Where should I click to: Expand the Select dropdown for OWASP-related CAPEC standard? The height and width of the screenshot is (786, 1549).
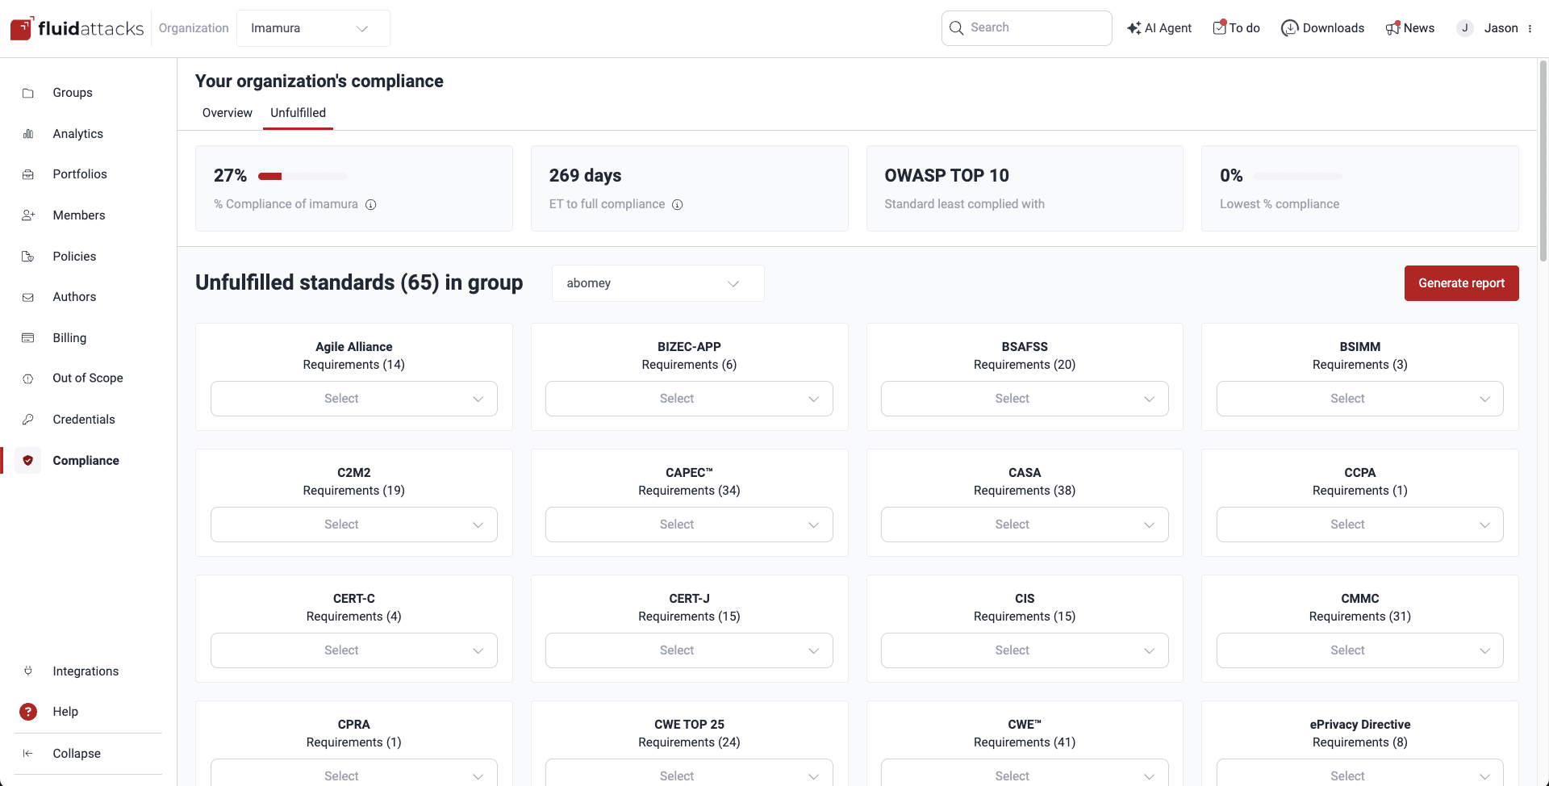click(x=688, y=524)
